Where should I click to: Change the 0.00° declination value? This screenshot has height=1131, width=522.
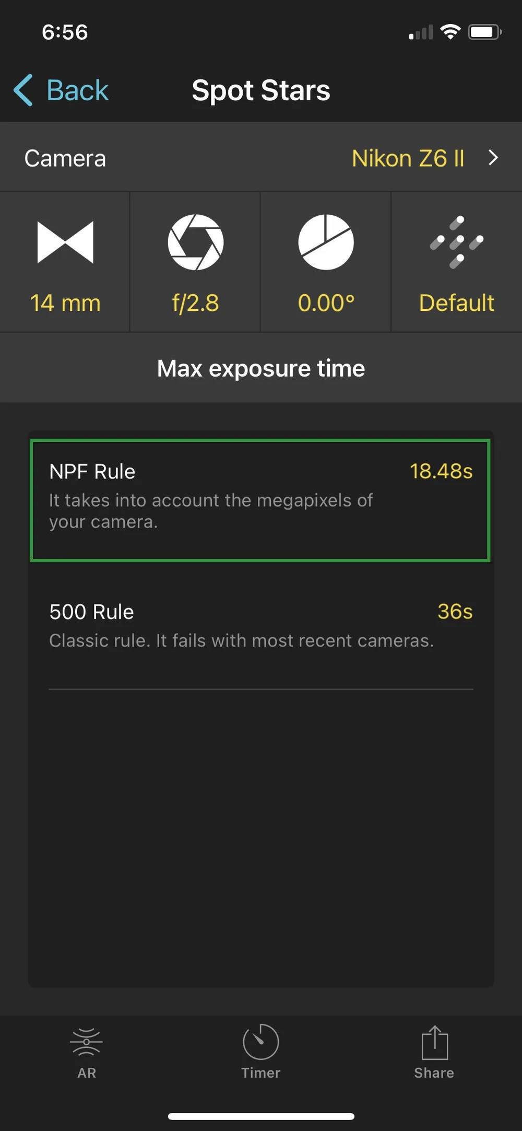tap(326, 303)
